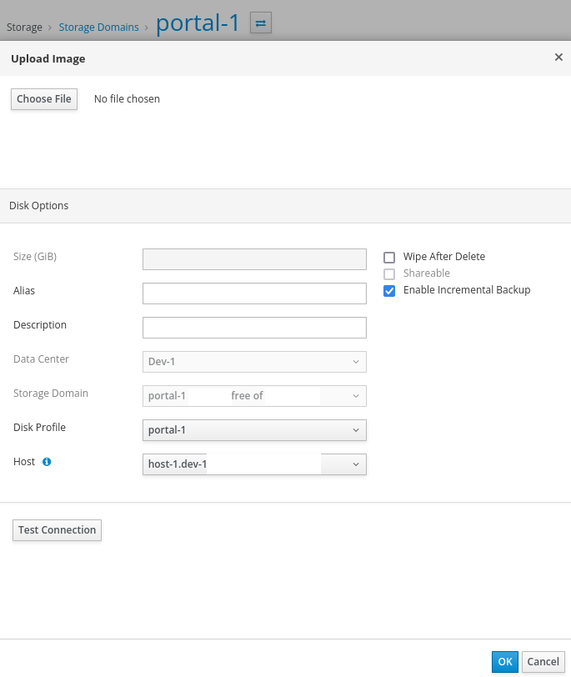Confirm upload with the OK button
The height and width of the screenshot is (677, 571).
tap(504, 662)
